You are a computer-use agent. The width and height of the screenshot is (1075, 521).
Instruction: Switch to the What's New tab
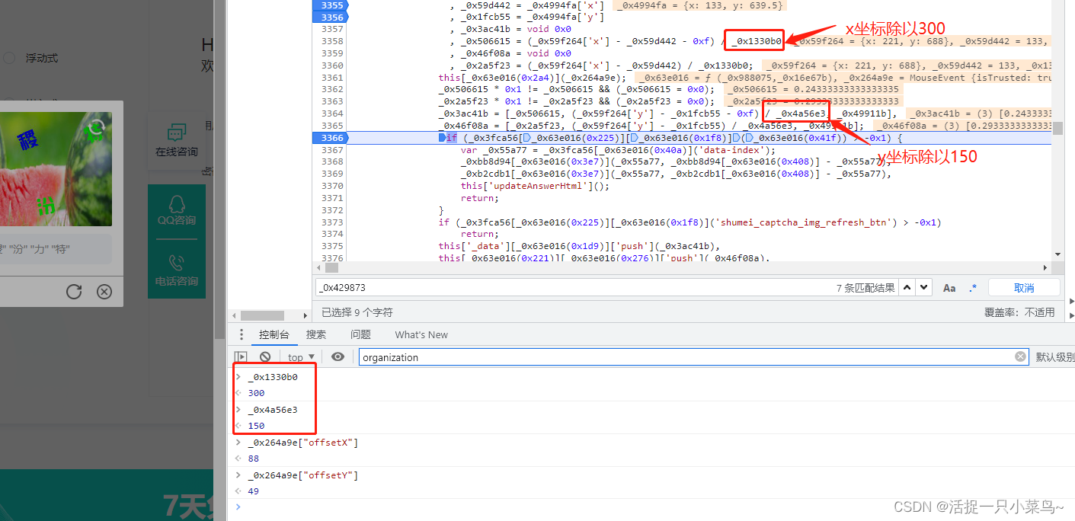(x=421, y=334)
